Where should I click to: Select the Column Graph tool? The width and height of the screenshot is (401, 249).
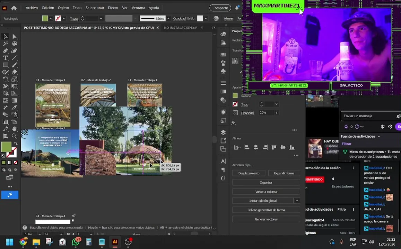[x=5, y=122]
